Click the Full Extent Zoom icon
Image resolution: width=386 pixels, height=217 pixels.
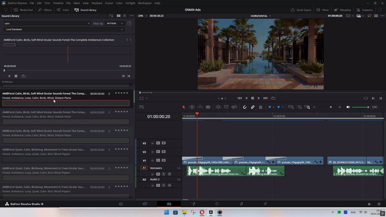pyautogui.click(x=291, y=107)
